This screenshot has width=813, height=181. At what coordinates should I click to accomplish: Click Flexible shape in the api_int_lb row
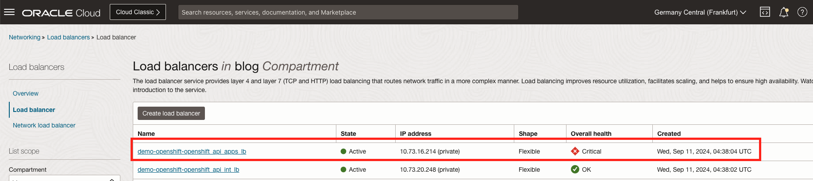529,169
